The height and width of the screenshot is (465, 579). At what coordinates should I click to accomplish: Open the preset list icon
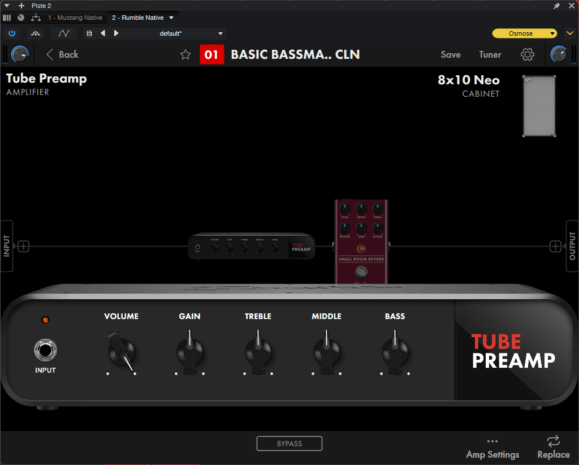pyautogui.click(x=89, y=33)
